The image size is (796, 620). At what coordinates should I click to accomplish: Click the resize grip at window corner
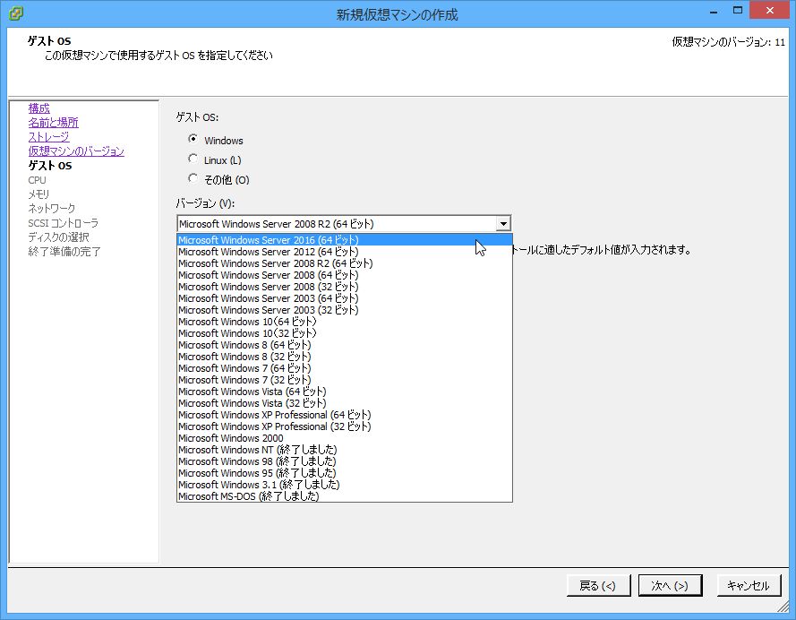pyautogui.click(x=785, y=607)
